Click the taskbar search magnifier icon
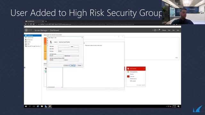 30,106
